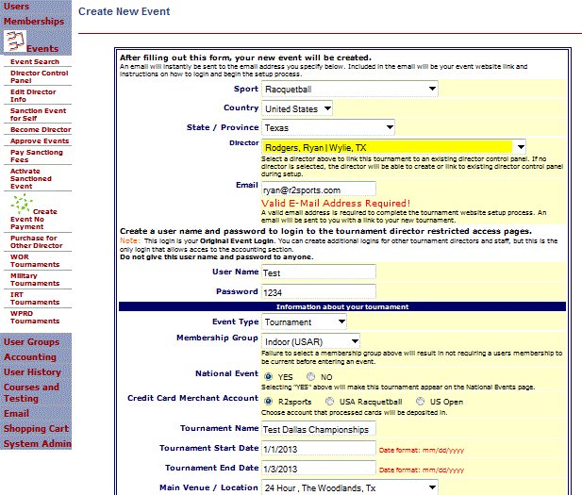Open the System Admin sidebar section
Image resolution: width=582 pixels, height=495 pixels.
coord(38,443)
